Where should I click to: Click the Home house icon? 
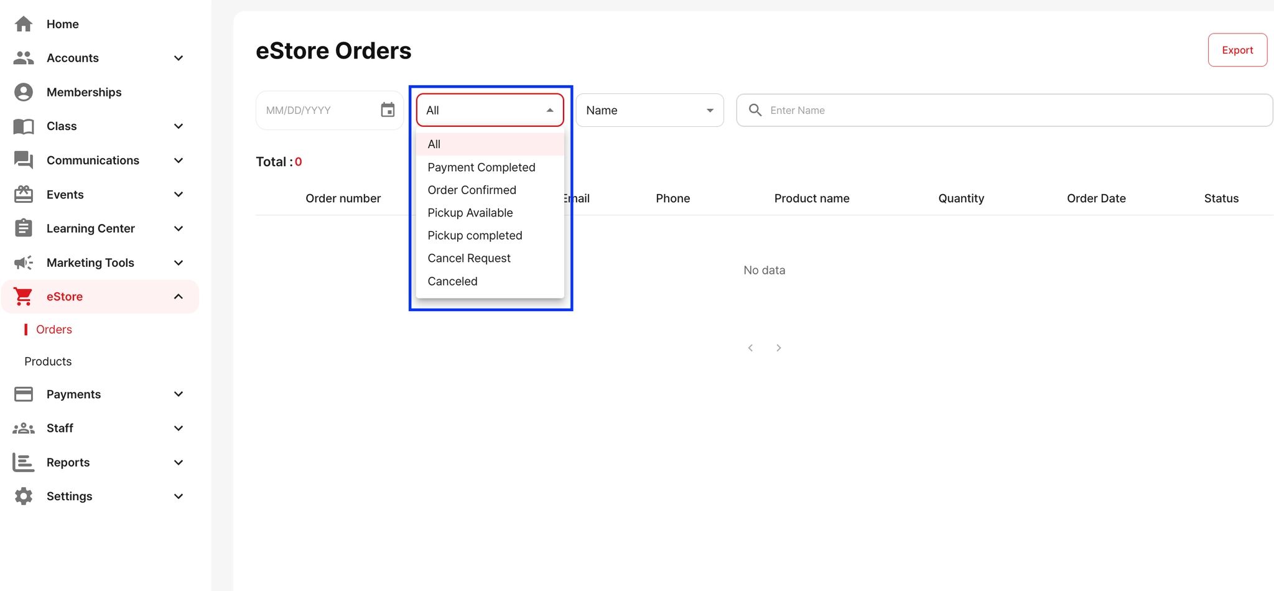24,24
